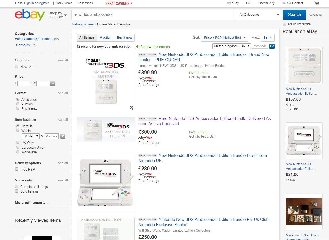Open the Consoles subcategory link
Image resolution: width=329 pixels, height=240 pixels.
(23, 45)
